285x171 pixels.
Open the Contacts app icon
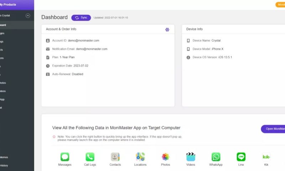(115, 157)
